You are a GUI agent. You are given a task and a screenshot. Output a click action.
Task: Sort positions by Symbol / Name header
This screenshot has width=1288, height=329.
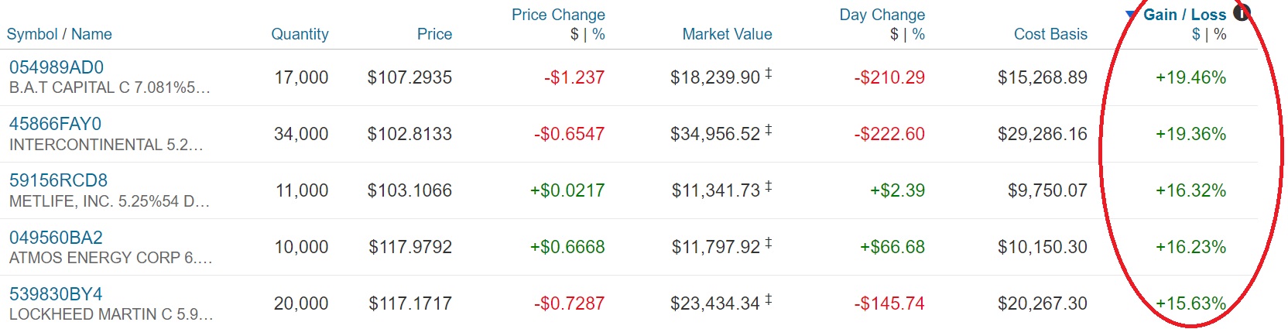[59, 34]
